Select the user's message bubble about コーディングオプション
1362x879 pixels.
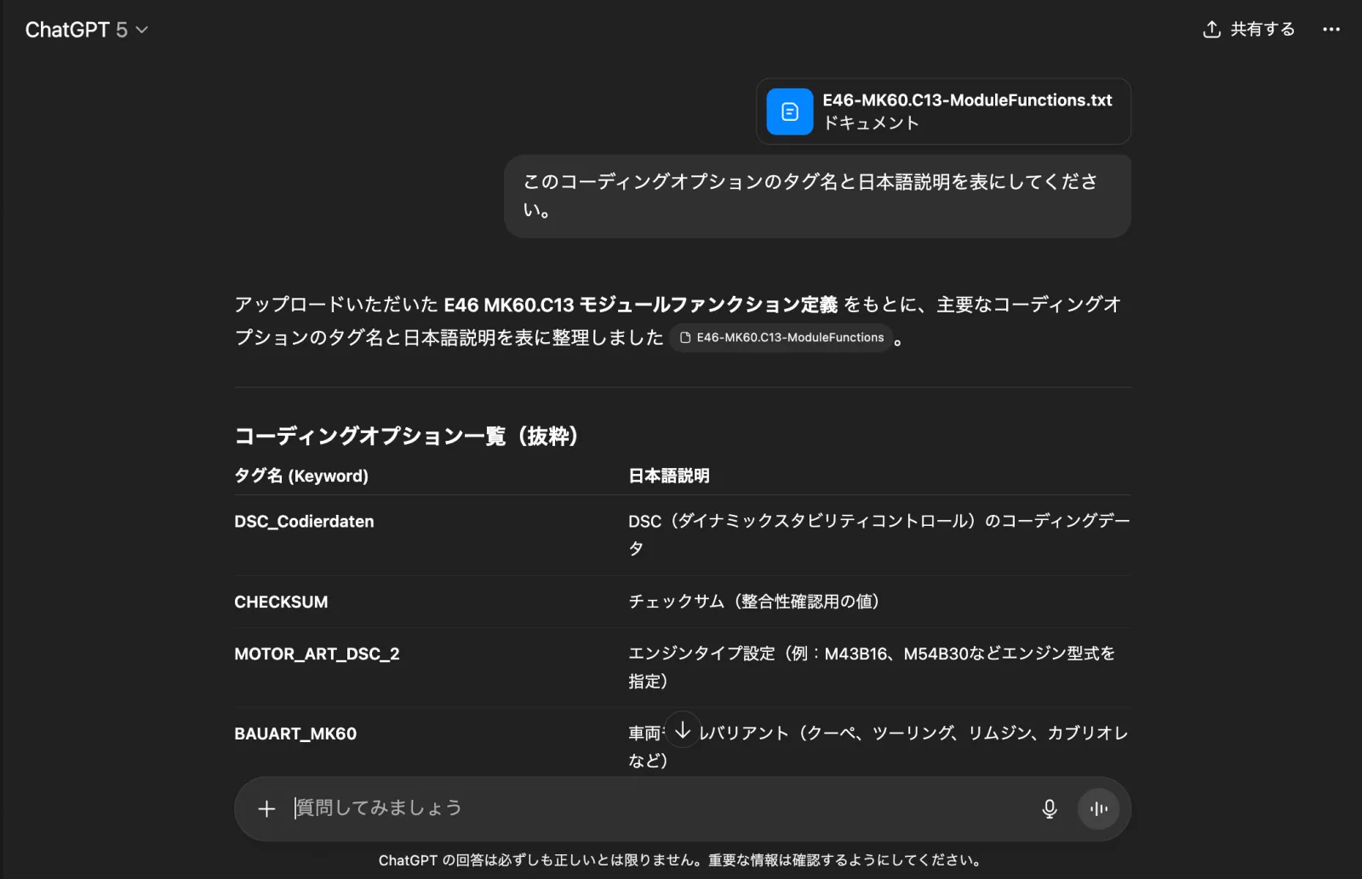(x=817, y=196)
